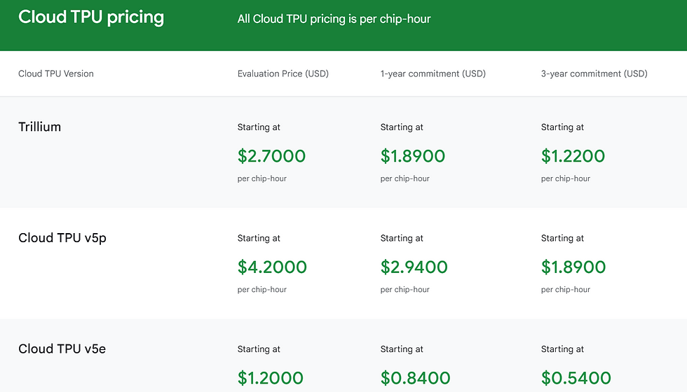This screenshot has width=687, height=392.
Task: Click the Cloud TPU v5p row label
Action: click(x=62, y=238)
